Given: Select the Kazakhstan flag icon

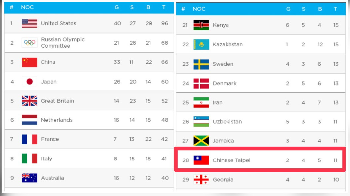Looking at the screenshot, I should click(x=201, y=44).
